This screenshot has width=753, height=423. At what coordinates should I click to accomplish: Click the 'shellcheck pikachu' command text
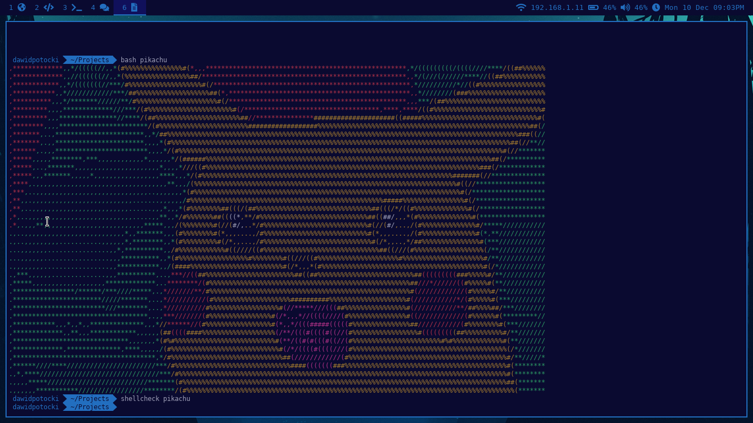tap(155, 399)
